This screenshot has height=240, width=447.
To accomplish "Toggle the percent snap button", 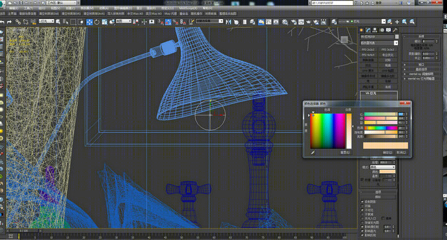I will coord(175,22).
